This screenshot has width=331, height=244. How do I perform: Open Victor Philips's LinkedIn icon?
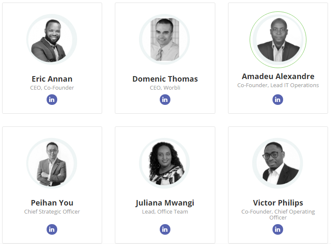coord(278,229)
